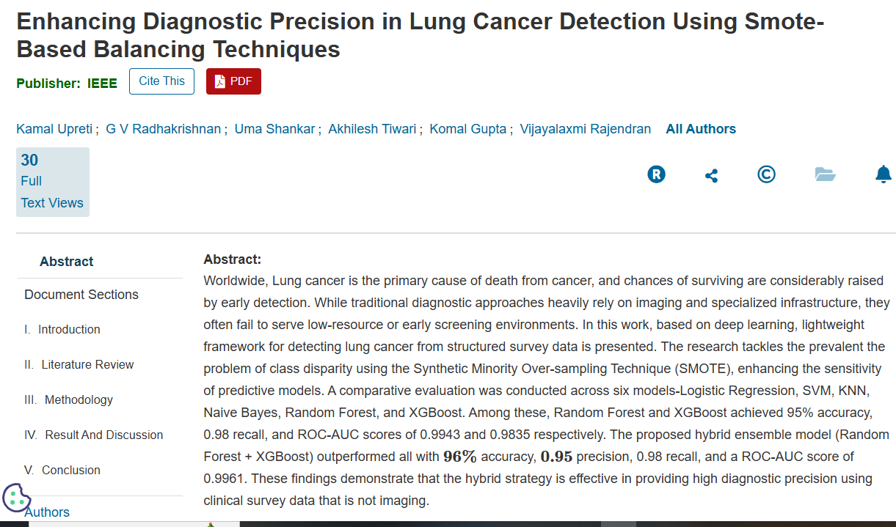The image size is (896, 527).
Task: Jump to Literature Review section
Action: click(87, 365)
